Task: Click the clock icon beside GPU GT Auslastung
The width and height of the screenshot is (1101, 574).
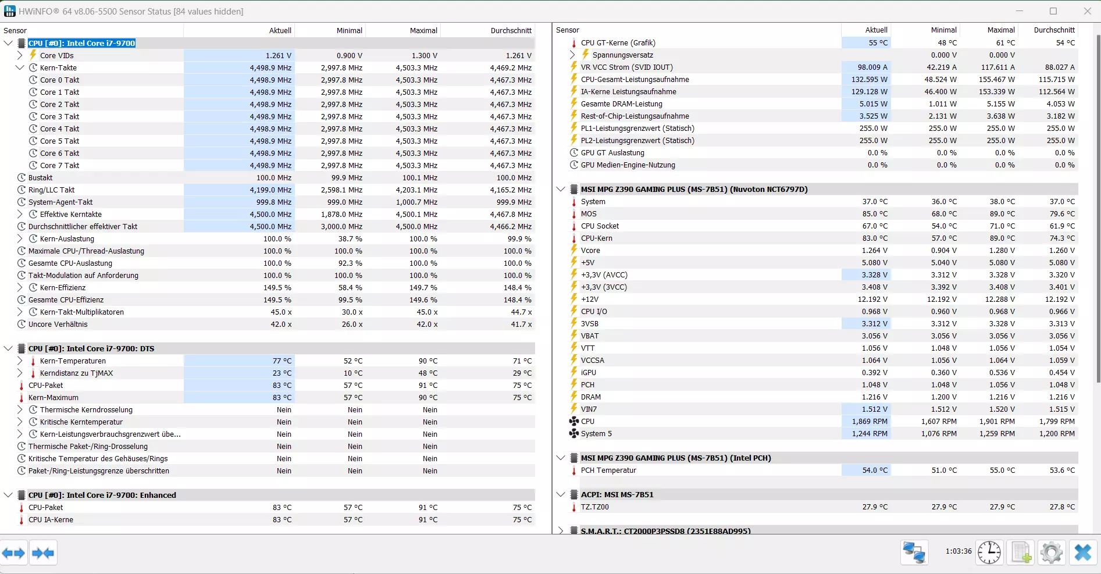Action: tap(574, 152)
